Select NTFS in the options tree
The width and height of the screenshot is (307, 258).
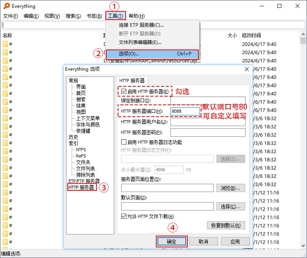coord(81,150)
